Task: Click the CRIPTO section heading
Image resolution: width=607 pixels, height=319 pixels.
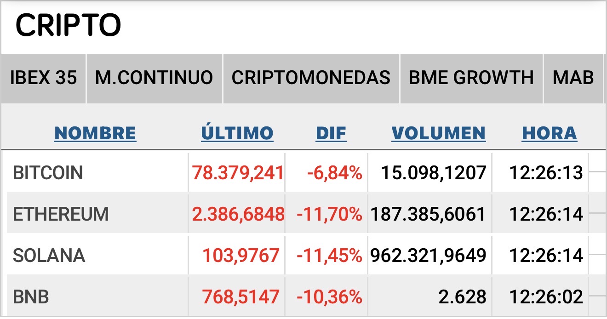Action: pos(69,26)
